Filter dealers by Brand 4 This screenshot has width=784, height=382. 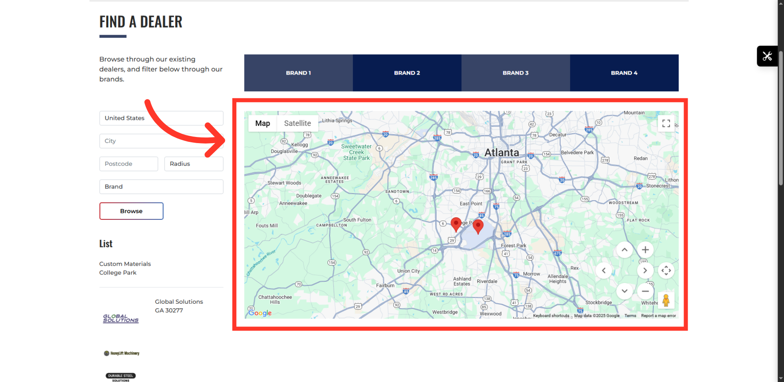[x=624, y=73]
